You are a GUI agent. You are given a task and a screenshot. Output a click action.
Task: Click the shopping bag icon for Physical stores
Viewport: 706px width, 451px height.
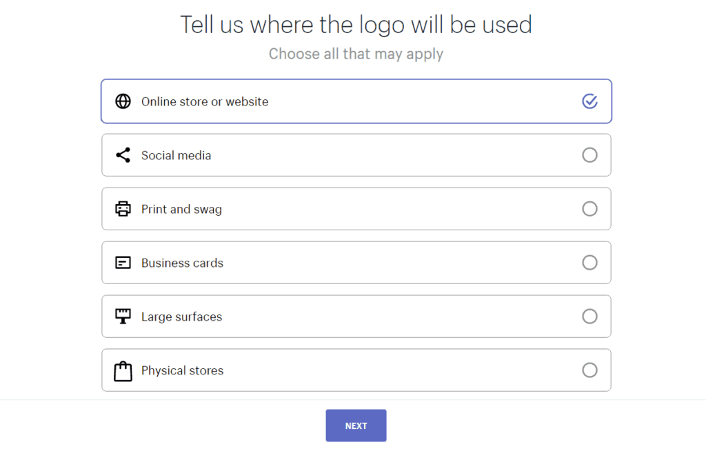point(123,371)
